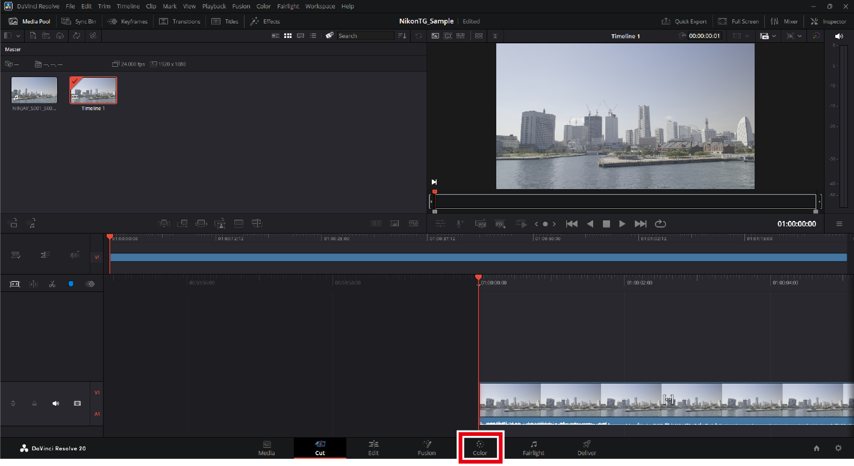854x466 pixels.
Task: Open project settings gear icon
Action: tap(838, 448)
